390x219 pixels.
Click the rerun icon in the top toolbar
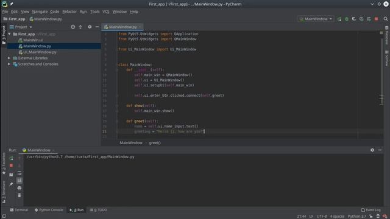(339, 19)
